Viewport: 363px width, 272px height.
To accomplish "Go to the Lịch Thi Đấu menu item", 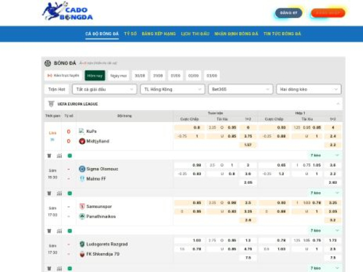I will [x=195, y=34].
